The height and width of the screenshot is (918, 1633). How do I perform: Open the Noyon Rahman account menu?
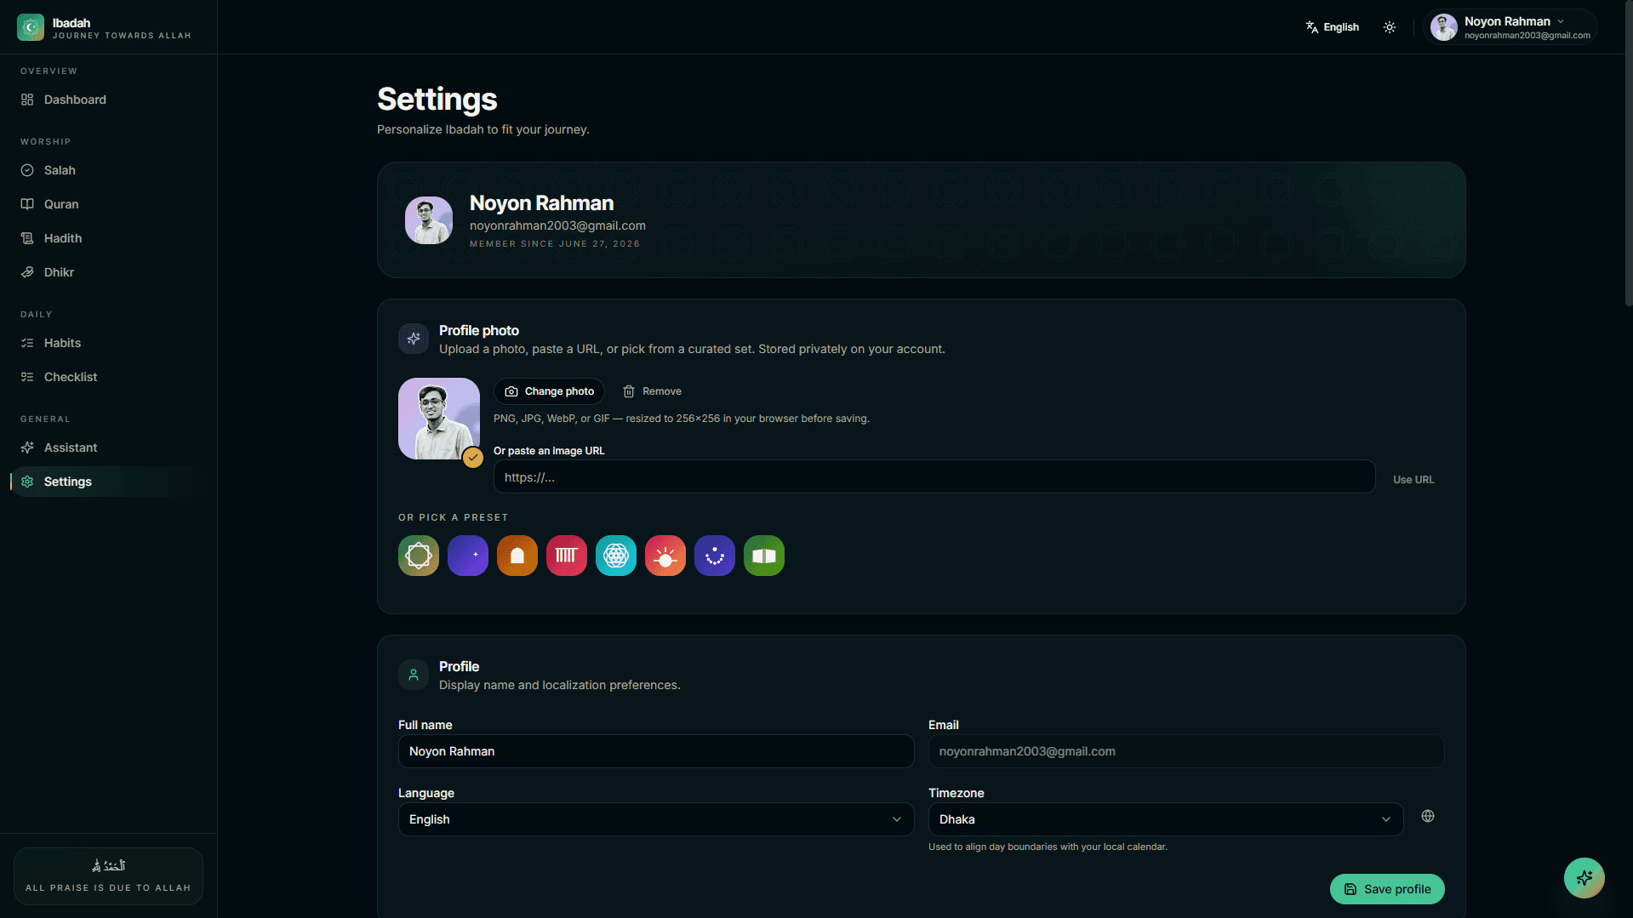point(1510,27)
